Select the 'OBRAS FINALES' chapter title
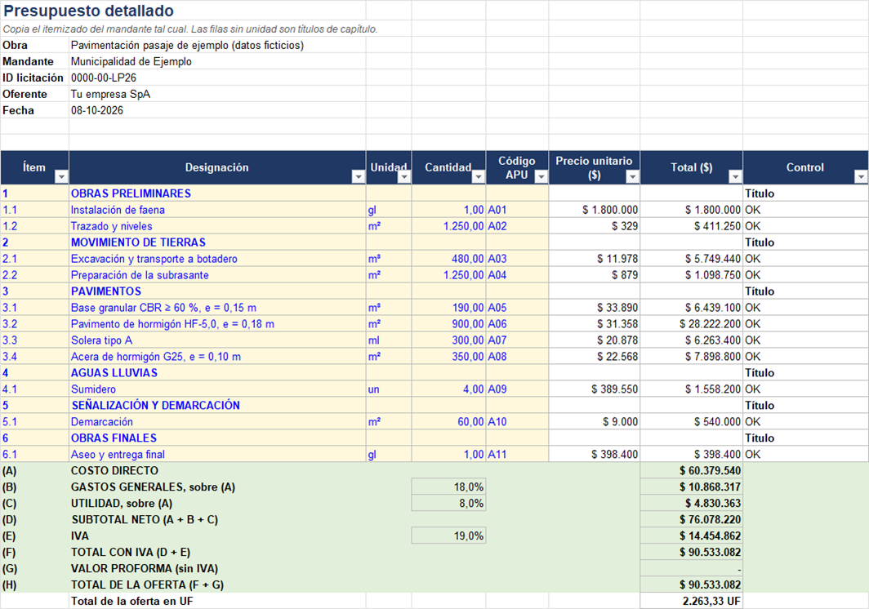Image resolution: width=869 pixels, height=609 pixels. point(217,438)
